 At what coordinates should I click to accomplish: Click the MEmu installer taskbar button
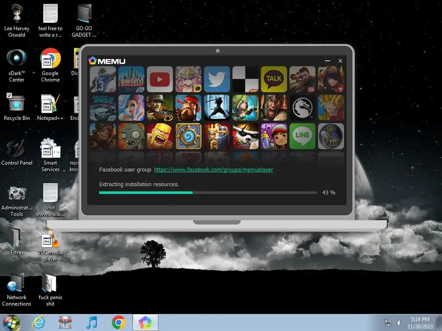(x=145, y=322)
